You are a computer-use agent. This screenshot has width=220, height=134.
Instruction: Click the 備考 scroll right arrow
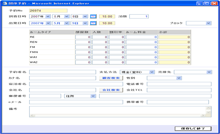203,115
